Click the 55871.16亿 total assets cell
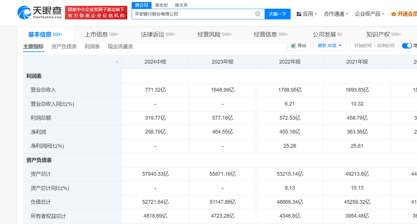 [222, 174]
